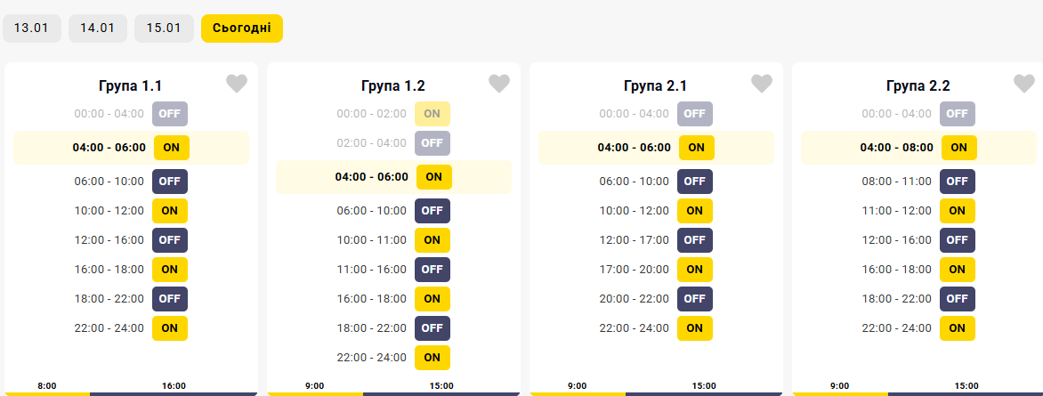
Task: Click ON badge for Група 2.2 04:00 - 08:00
Action: click(958, 147)
